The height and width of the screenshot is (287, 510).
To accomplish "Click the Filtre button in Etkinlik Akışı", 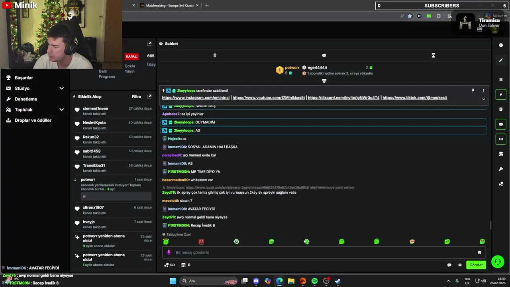I will point(136,96).
